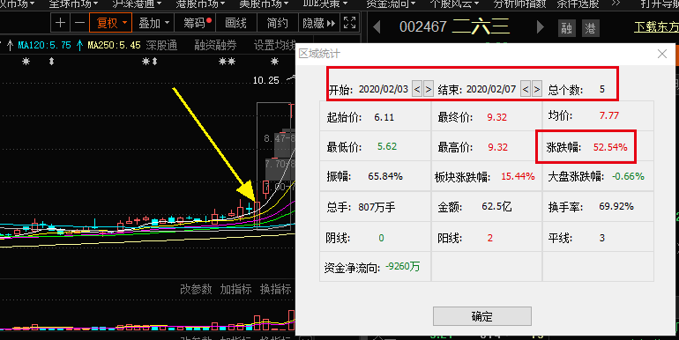Click the 确定 confirm button

point(482,316)
